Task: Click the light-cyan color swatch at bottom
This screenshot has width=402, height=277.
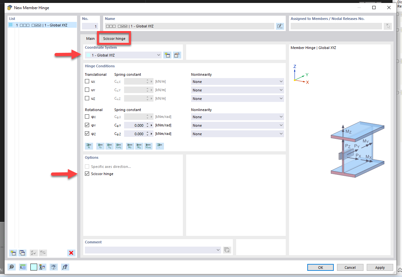Action: 34,267
